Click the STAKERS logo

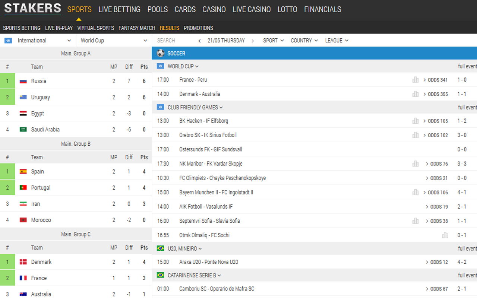coord(32,9)
